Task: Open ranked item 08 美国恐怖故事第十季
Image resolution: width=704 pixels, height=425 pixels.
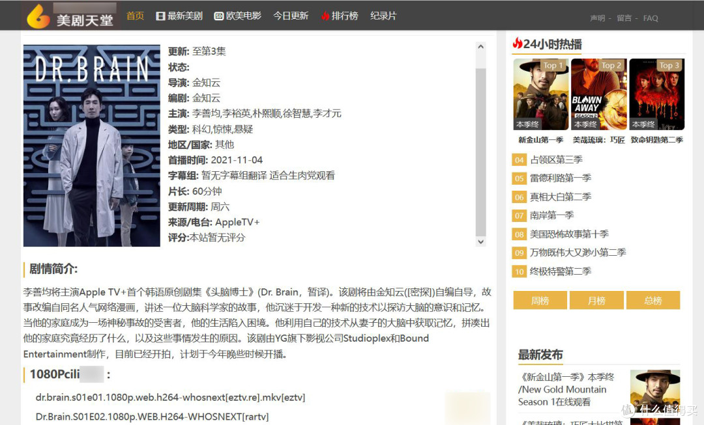Action: pyautogui.click(x=569, y=234)
